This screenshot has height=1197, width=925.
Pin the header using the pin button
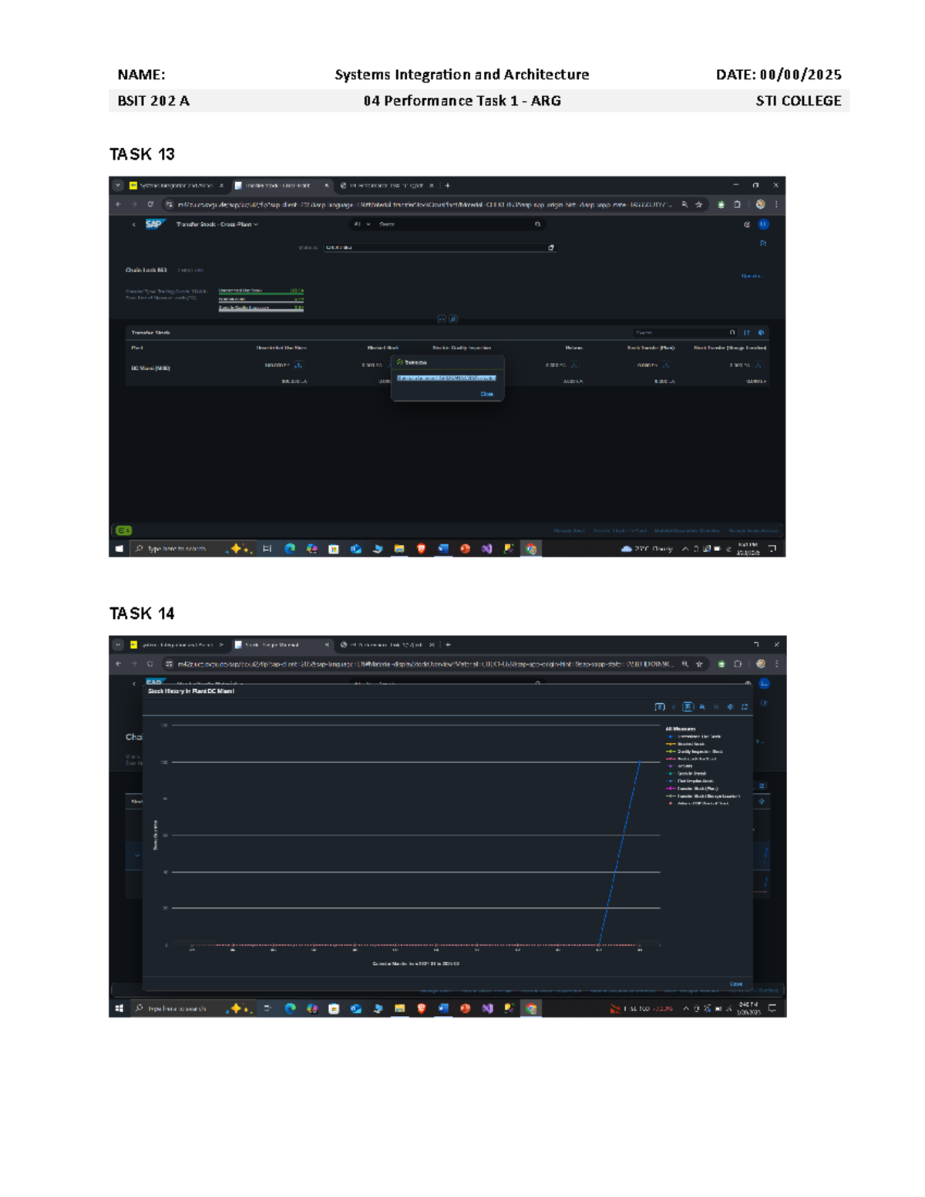pos(453,319)
